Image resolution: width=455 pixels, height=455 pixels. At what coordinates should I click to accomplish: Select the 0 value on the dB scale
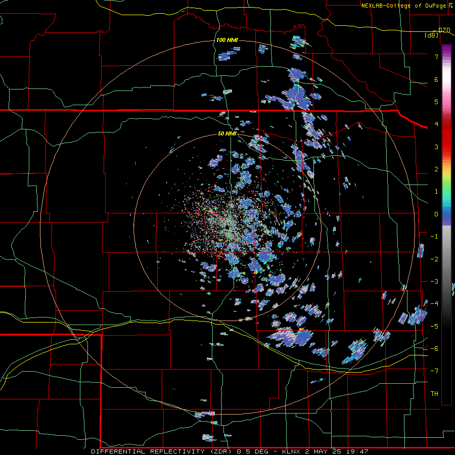coord(436,214)
